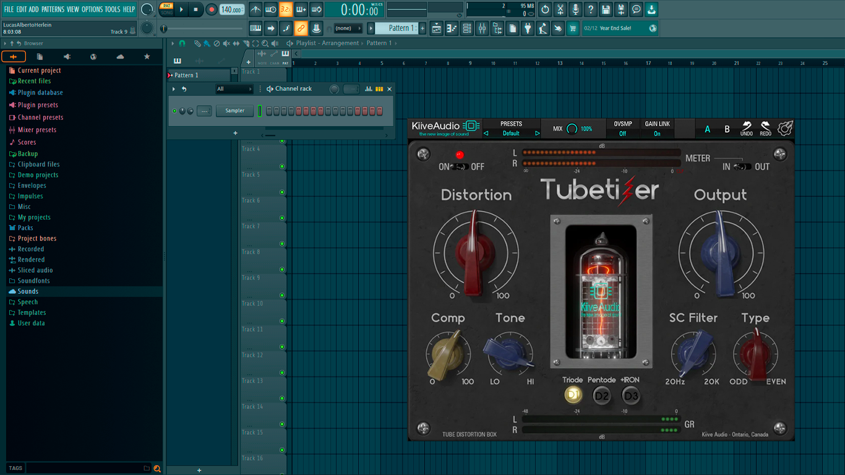
Task: Click the shopping cart icon
Action: point(573,28)
